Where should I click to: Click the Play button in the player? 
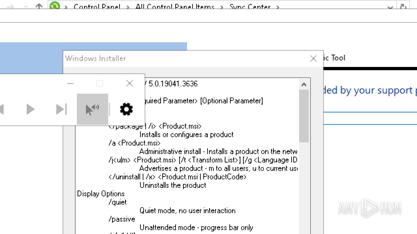tap(31, 109)
